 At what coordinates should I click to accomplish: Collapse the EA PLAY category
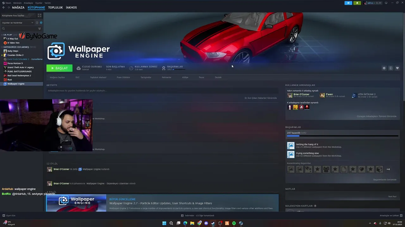tap(2, 35)
